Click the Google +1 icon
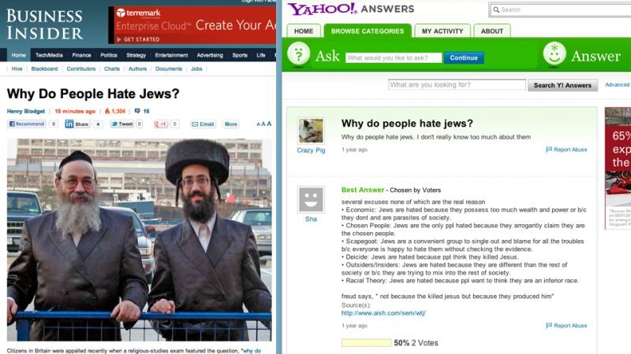The image size is (631, 354). coord(161,124)
